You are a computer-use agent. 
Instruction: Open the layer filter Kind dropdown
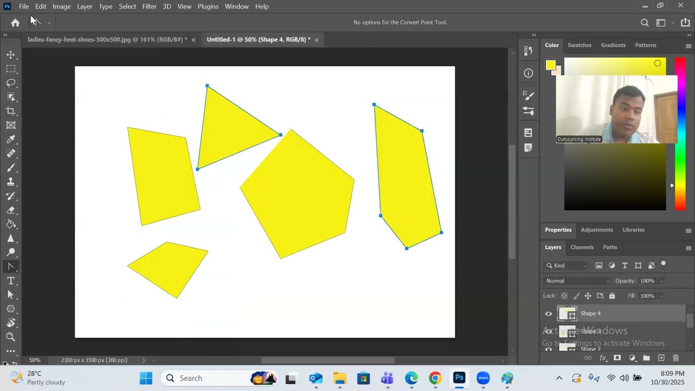(x=567, y=266)
